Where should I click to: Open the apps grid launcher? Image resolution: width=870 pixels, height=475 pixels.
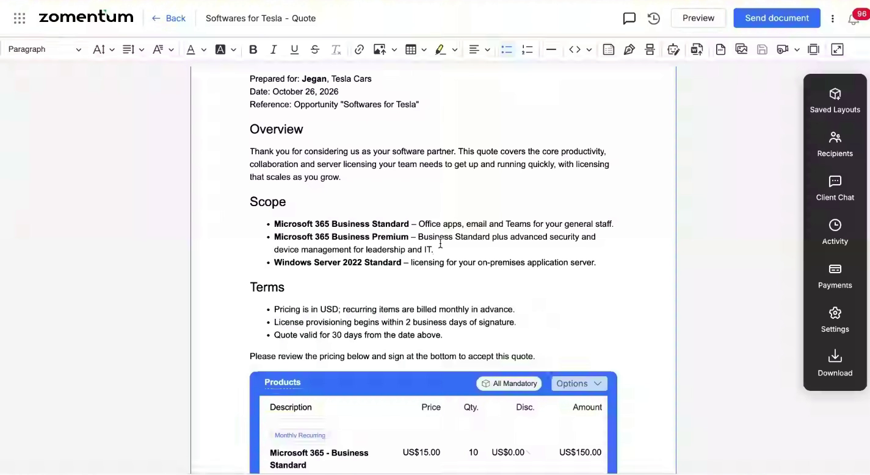[20, 18]
